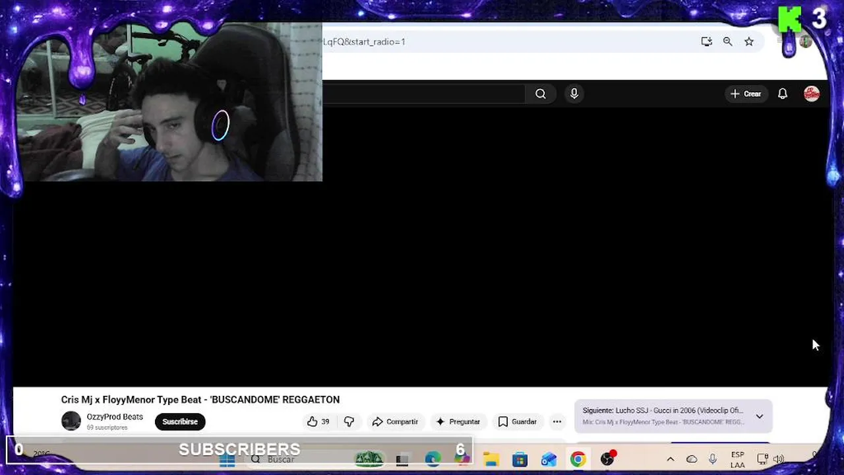Save the video with Guardar
The height and width of the screenshot is (475, 844).
[518, 422]
